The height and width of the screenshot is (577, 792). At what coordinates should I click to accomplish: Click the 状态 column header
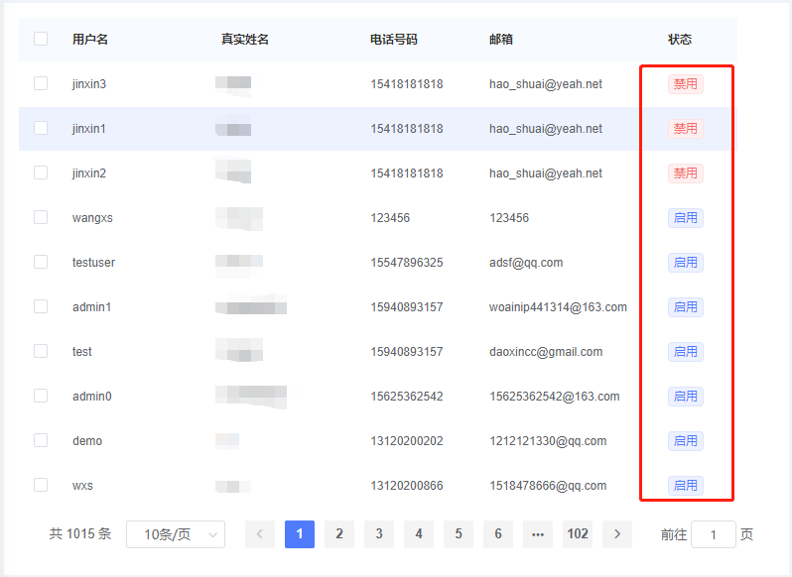(x=680, y=40)
